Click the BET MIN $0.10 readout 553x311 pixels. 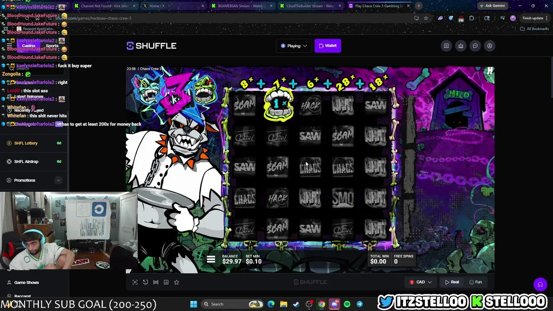(x=253, y=259)
